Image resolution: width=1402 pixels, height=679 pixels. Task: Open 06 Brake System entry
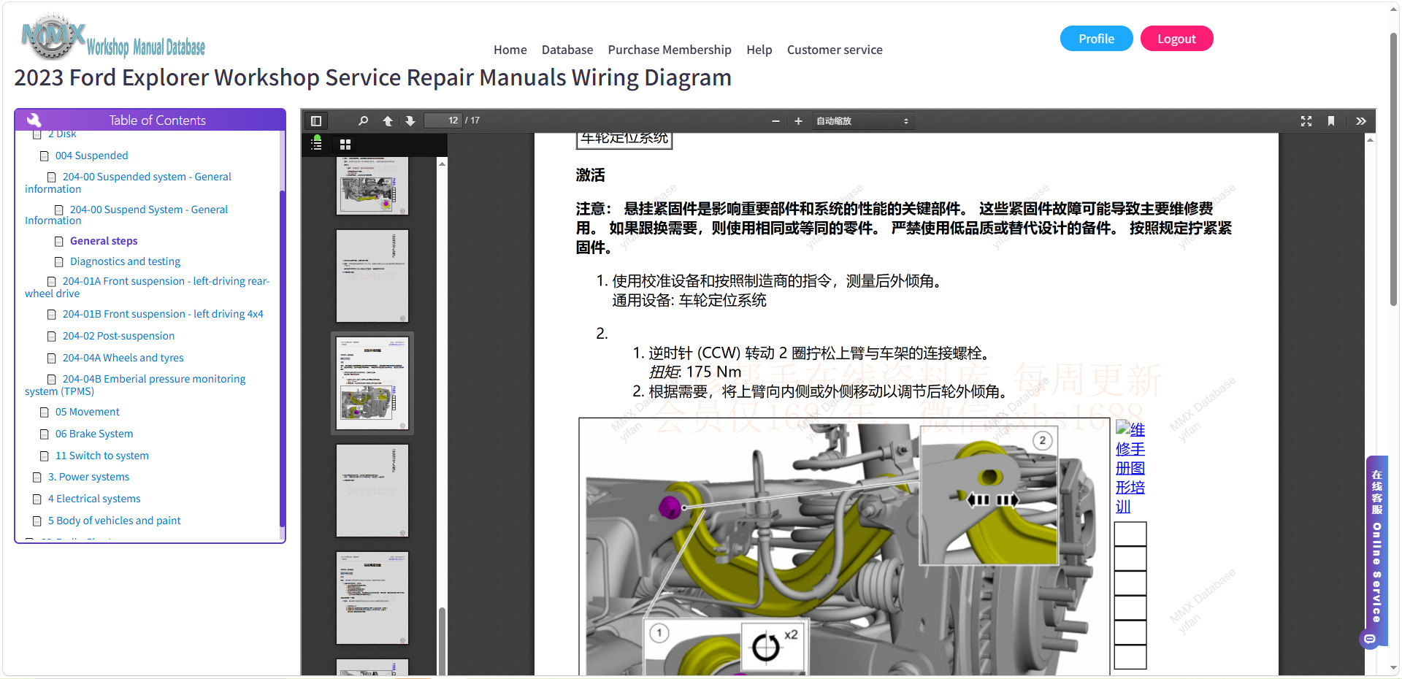(94, 434)
